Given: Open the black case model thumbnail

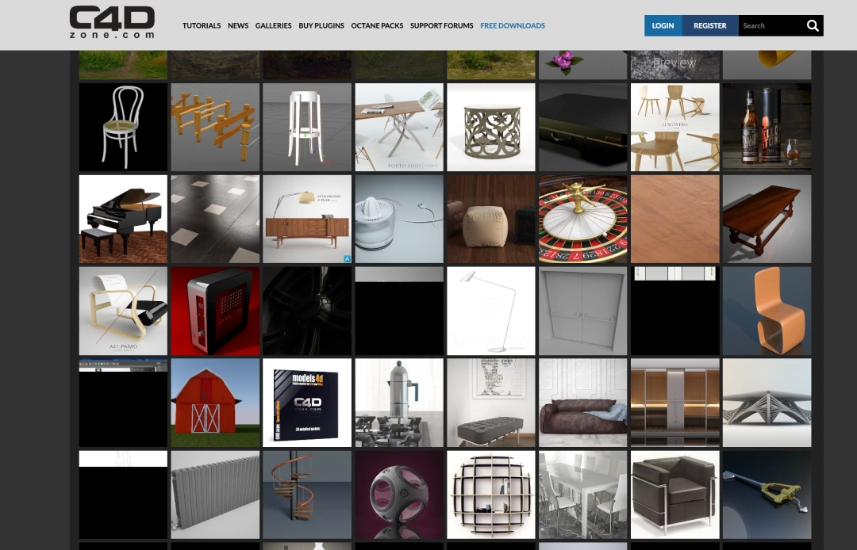Looking at the screenshot, I should point(583,127).
